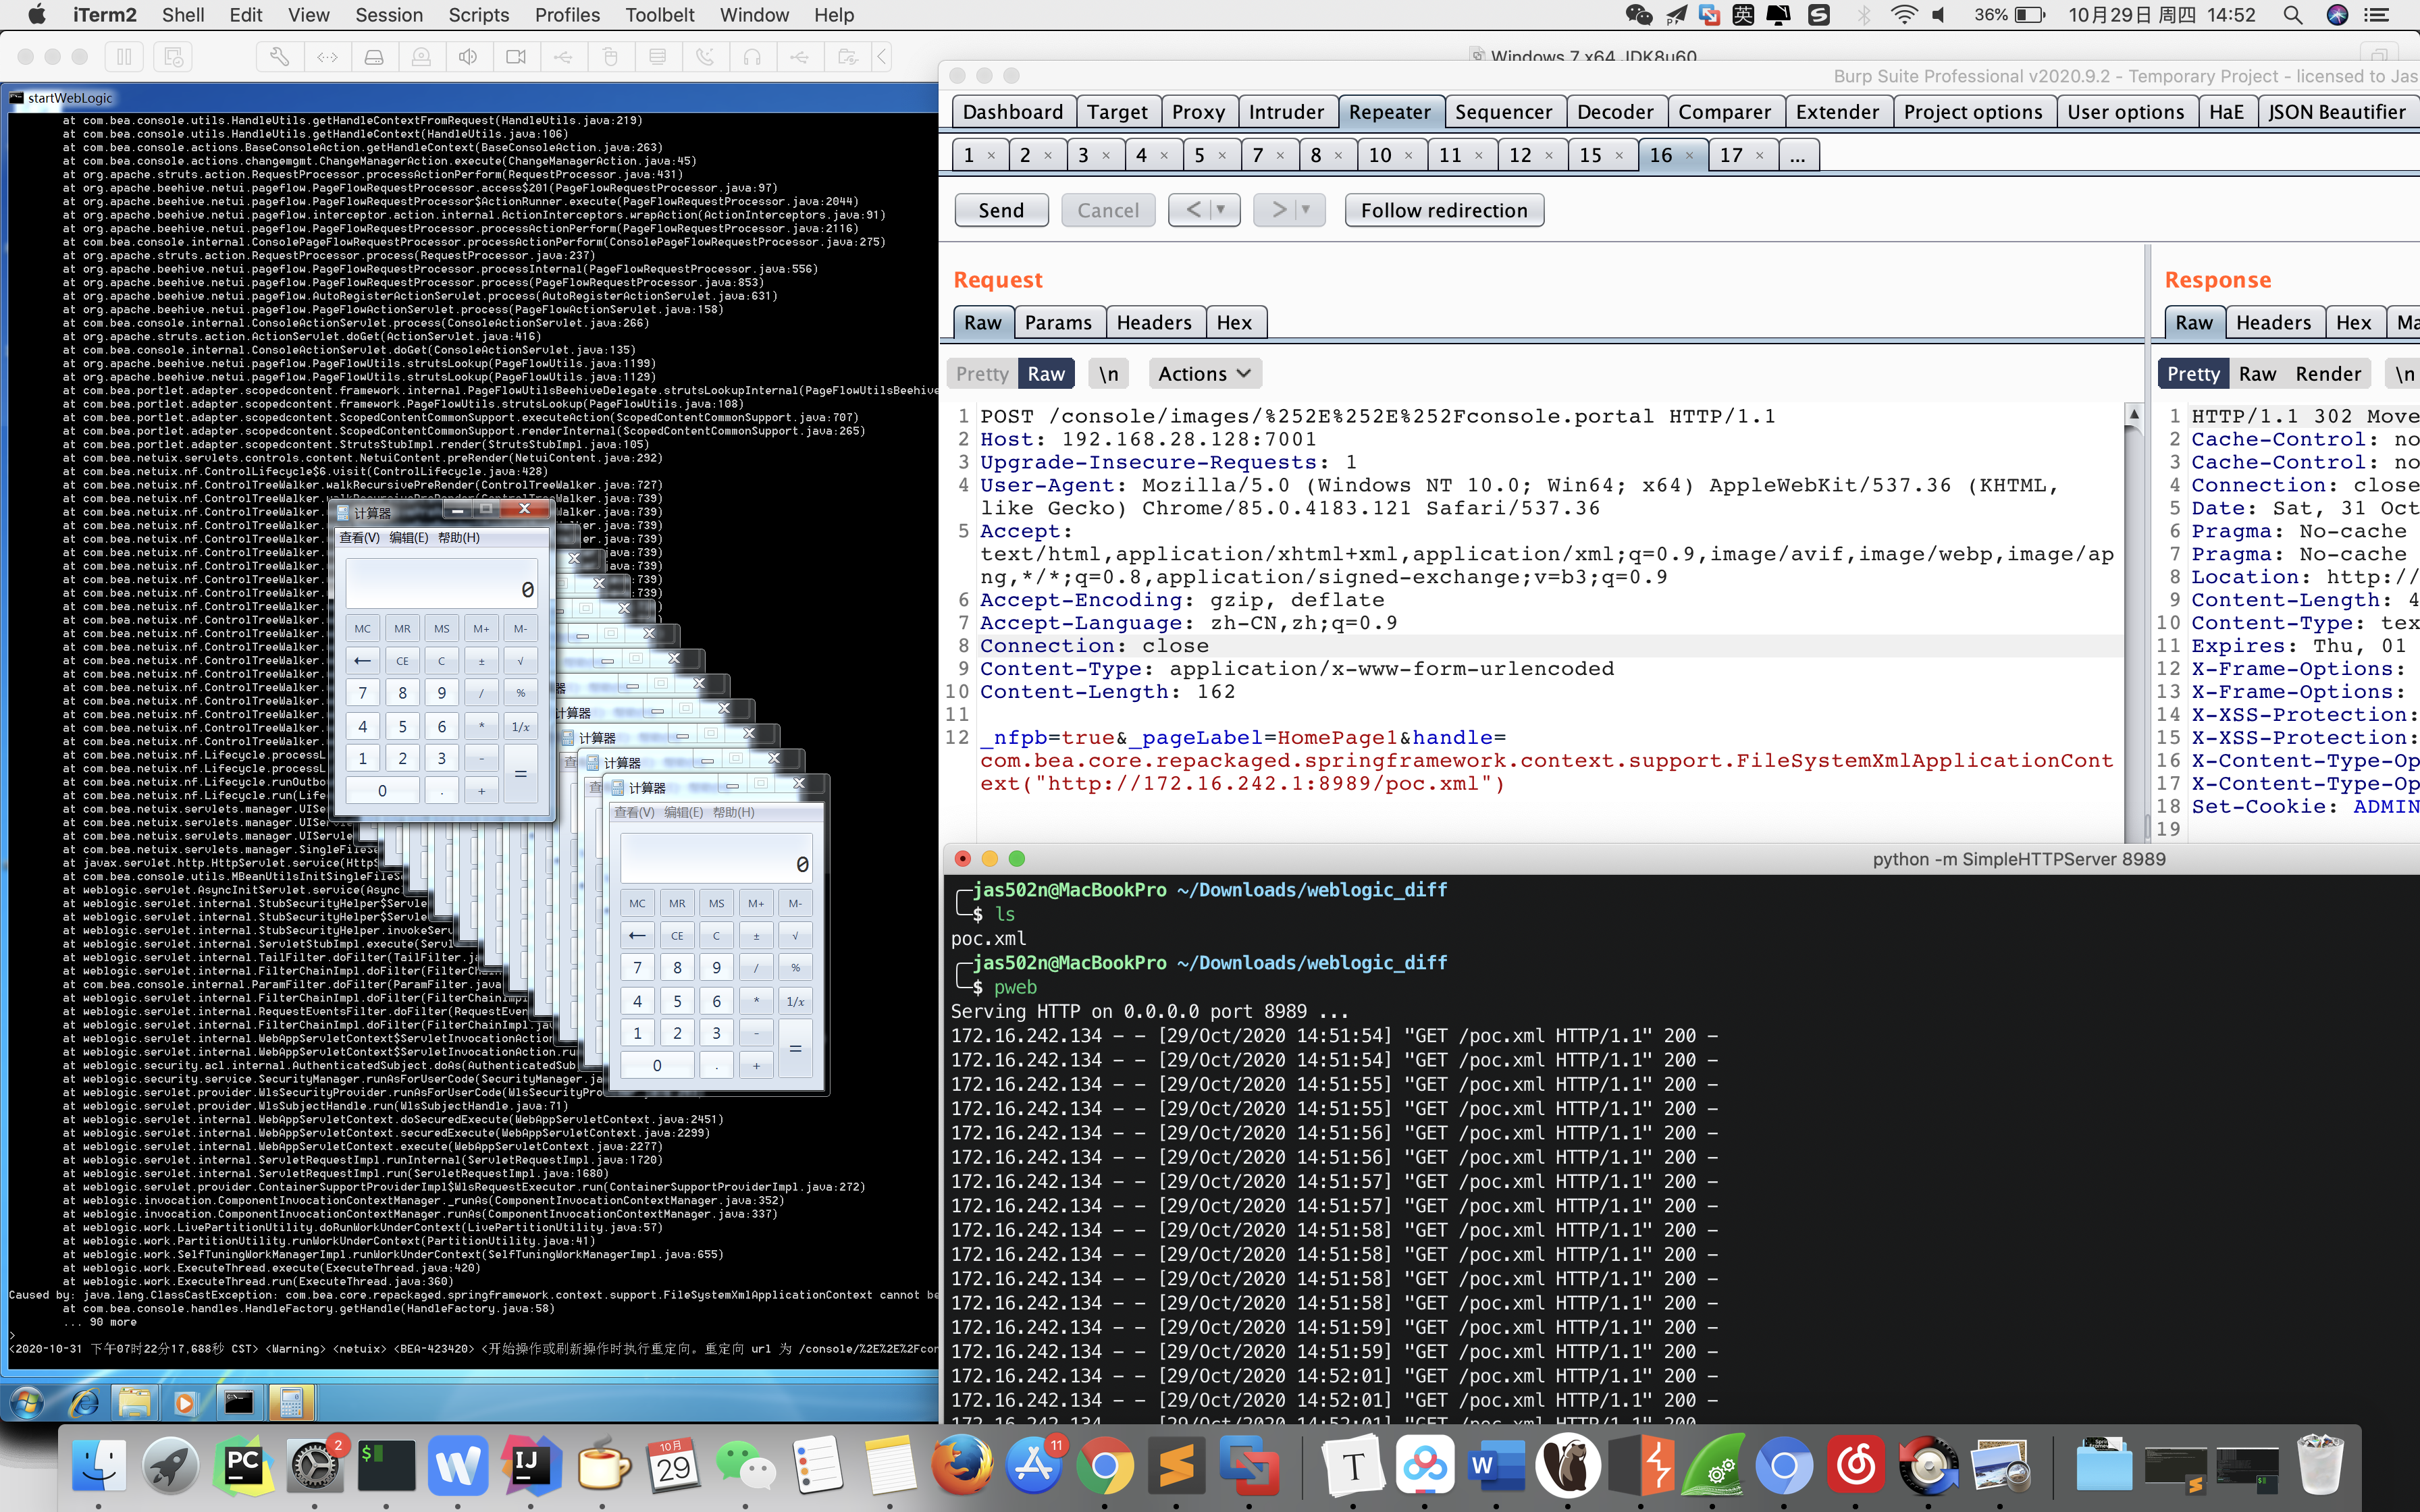The image size is (2420, 1512).
Task: Click the request editor vertical scrollbar
Action: [2133, 620]
